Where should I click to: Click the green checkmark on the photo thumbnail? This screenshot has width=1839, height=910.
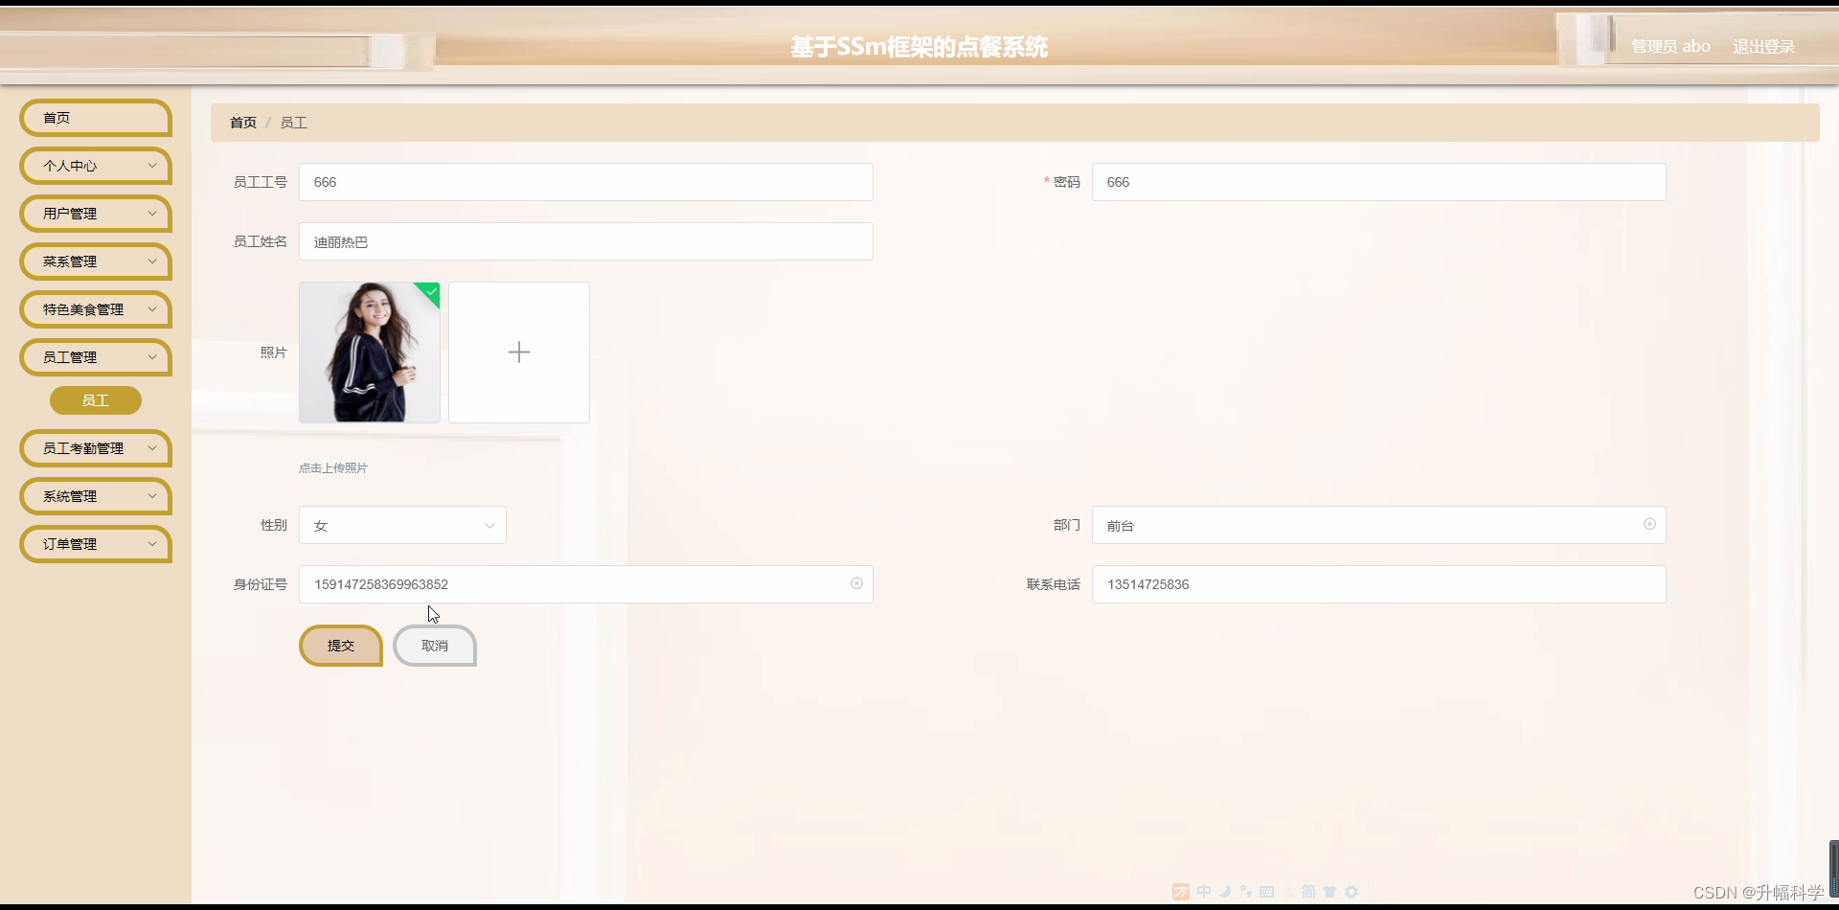click(430, 292)
